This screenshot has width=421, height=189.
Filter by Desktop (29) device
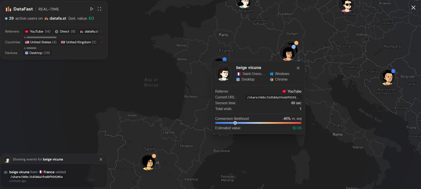tap(37, 53)
